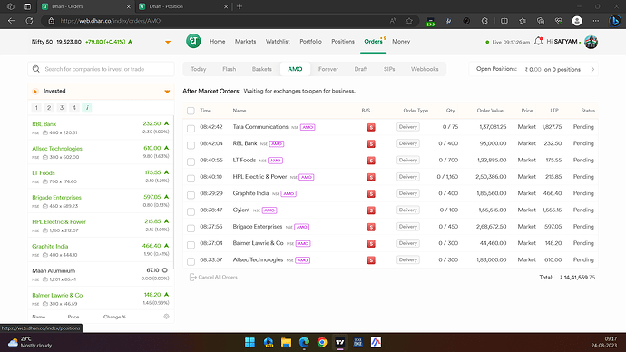The width and height of the screenshot is (626, 352).
Task: Click the sell badge for Tata Communications
Action: (x=371, y=127)
